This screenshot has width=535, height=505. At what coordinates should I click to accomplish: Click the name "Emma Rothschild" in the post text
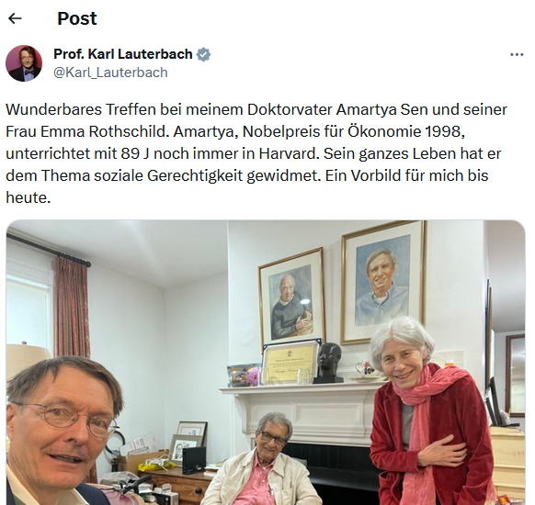pos(103,132)
